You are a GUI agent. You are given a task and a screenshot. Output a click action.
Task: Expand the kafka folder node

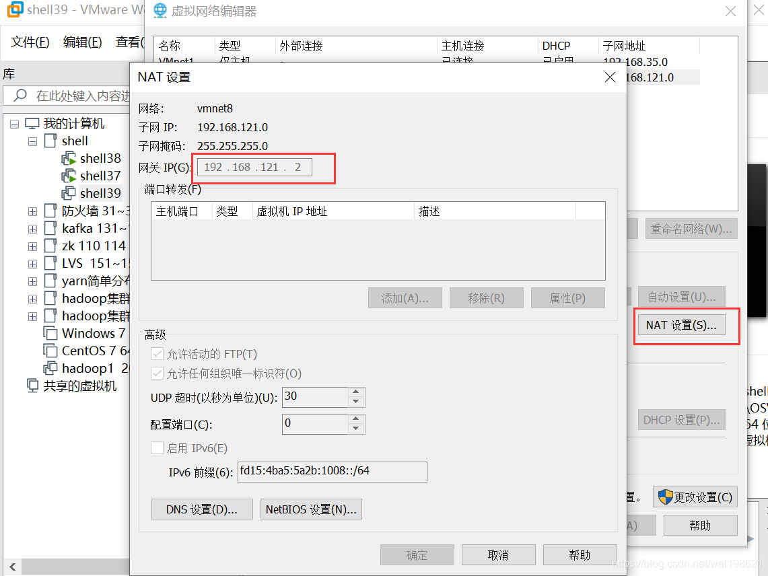(x=32, y=229)
